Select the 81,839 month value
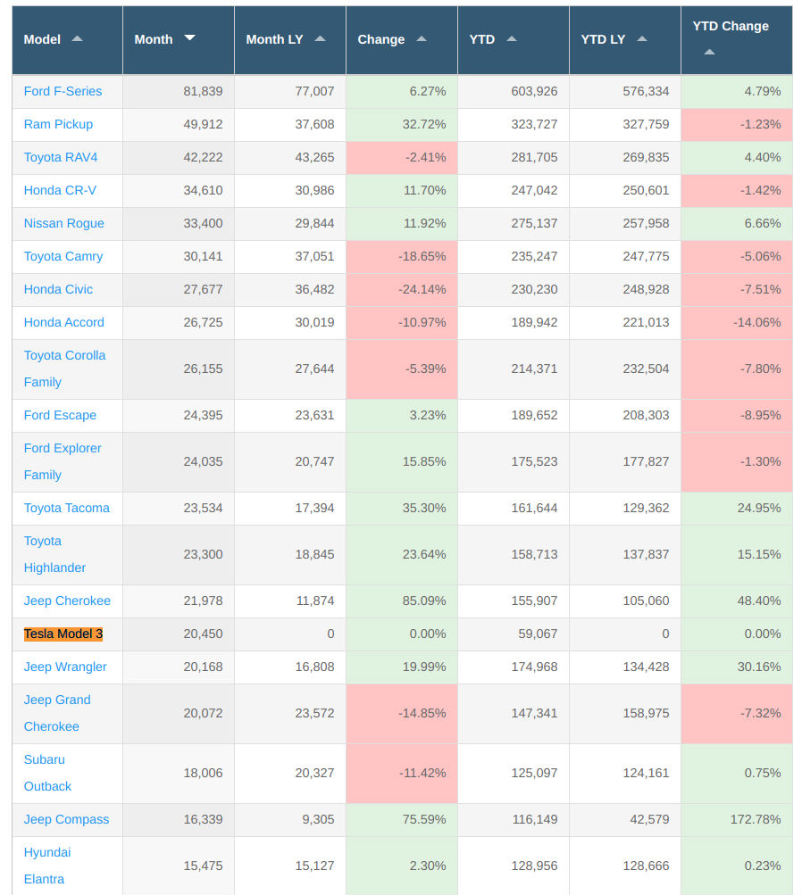 click(203, 91)
